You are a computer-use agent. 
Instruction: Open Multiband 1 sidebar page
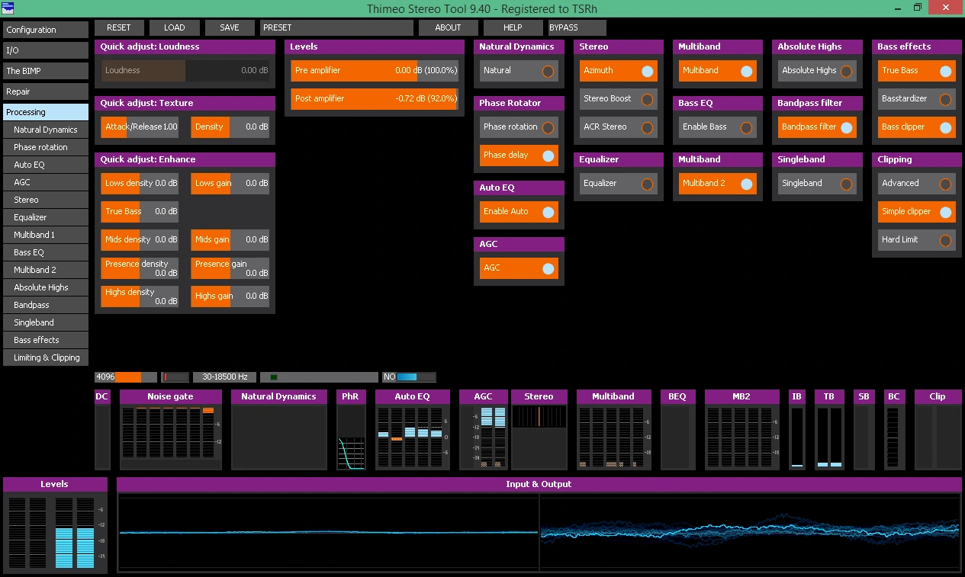(46, 235)
